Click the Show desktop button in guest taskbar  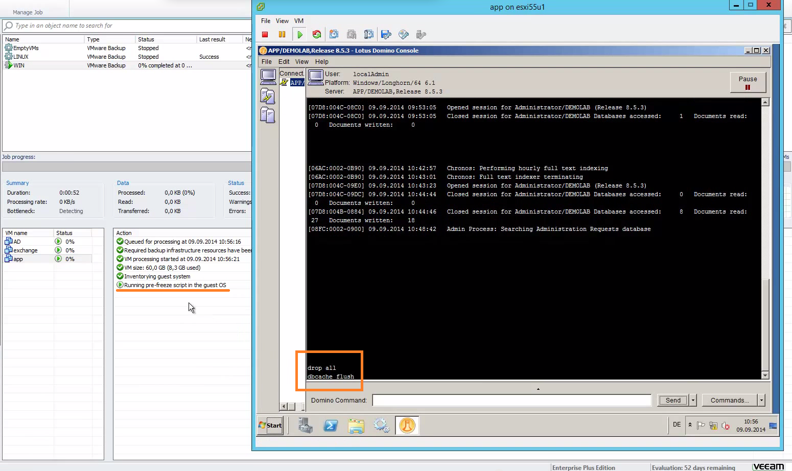[773, 426]
